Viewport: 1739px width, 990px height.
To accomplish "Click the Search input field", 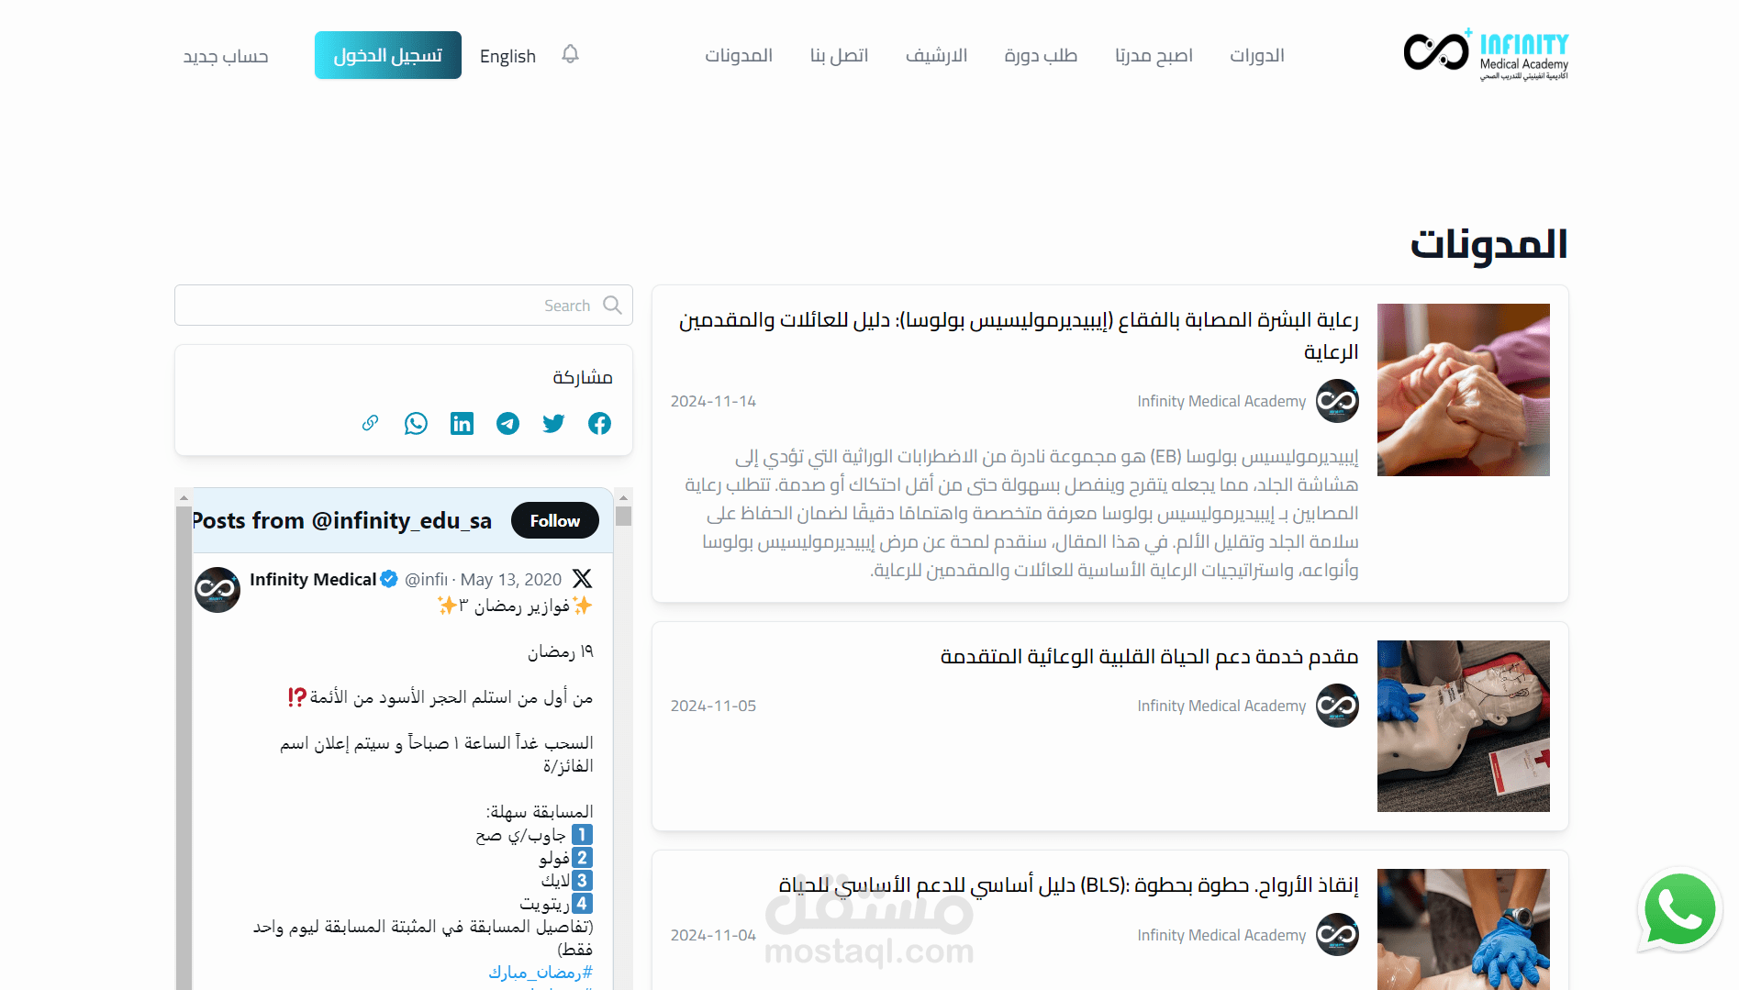I will coord(404,306).
